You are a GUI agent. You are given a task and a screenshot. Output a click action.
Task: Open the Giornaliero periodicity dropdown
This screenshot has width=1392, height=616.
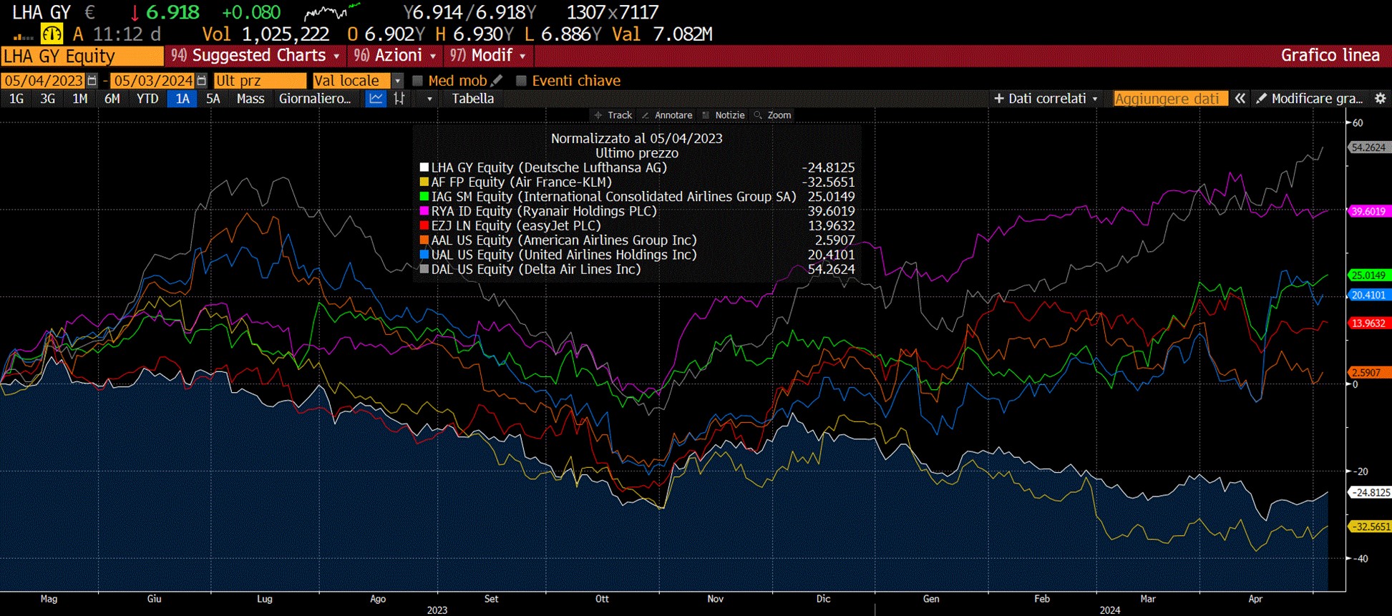point(315,99)
